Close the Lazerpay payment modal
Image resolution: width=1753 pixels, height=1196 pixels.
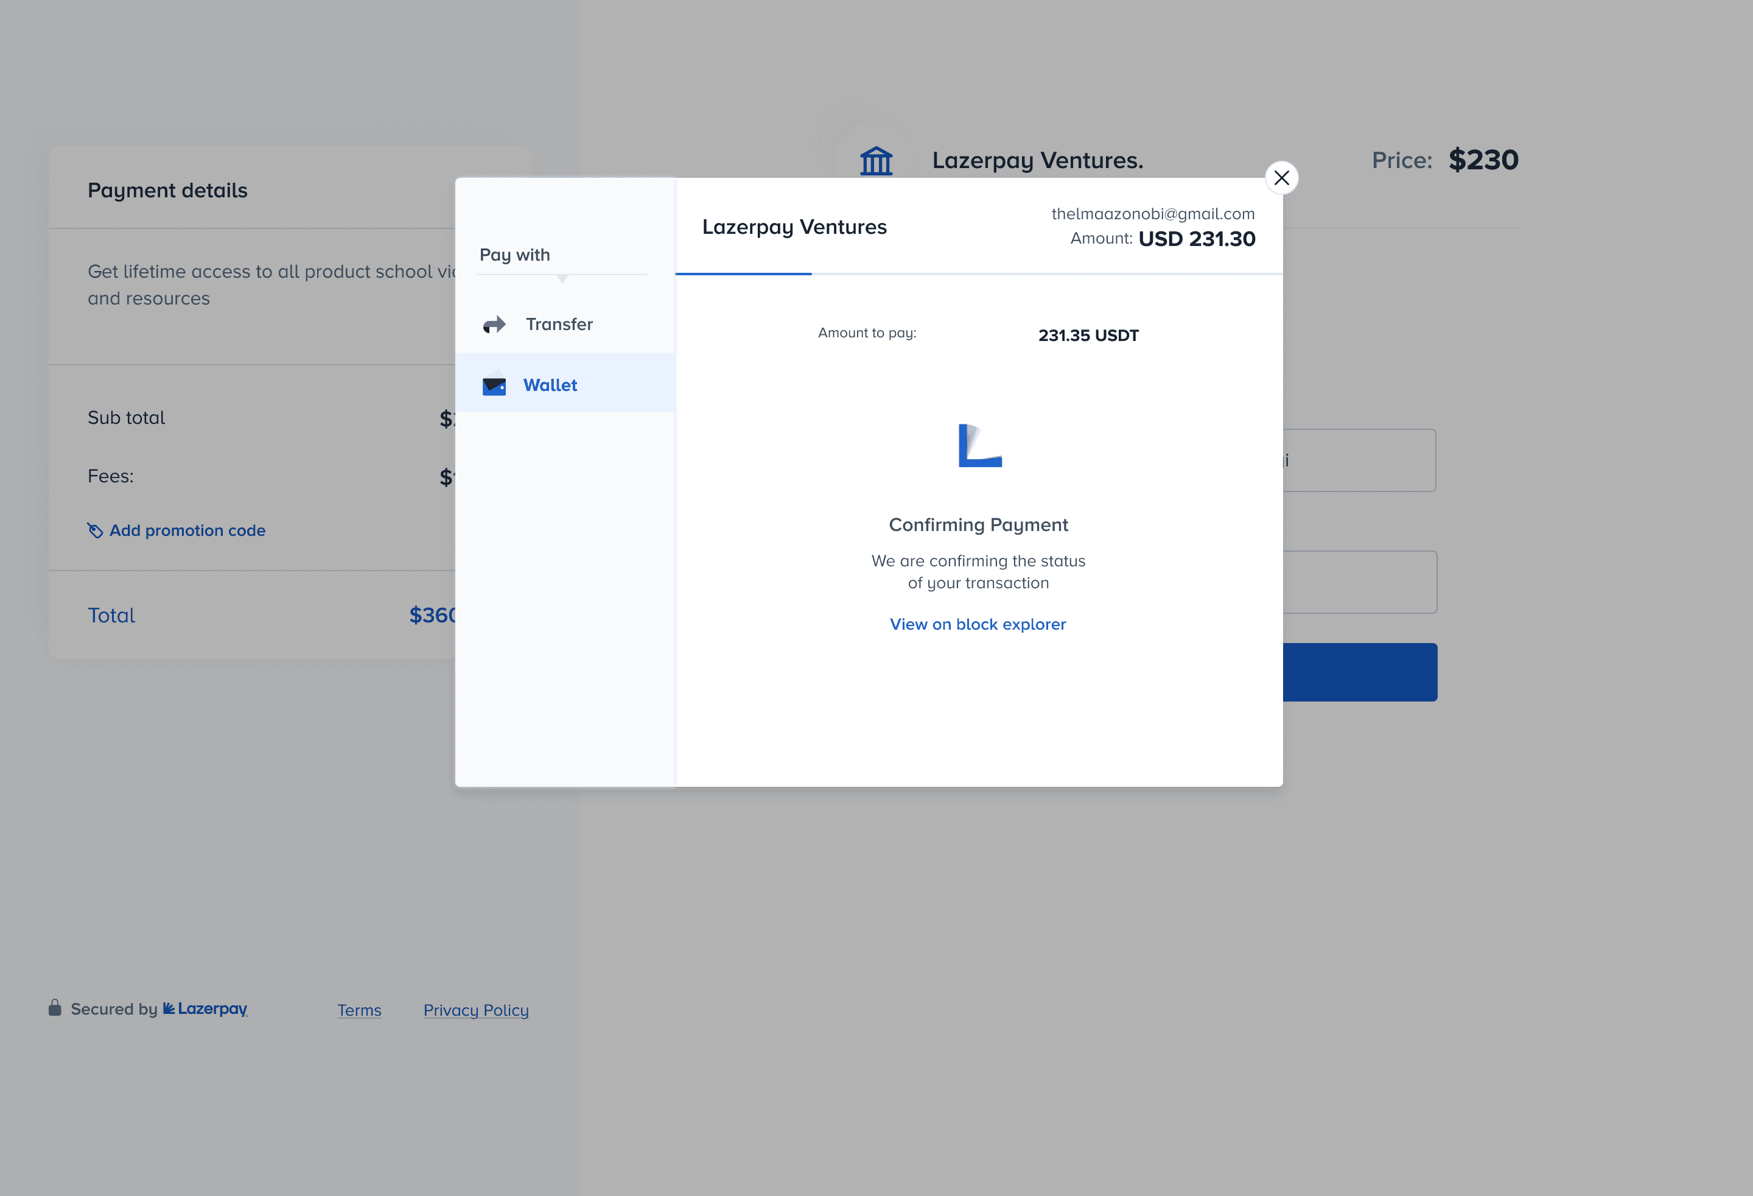tap(1281, 178)
